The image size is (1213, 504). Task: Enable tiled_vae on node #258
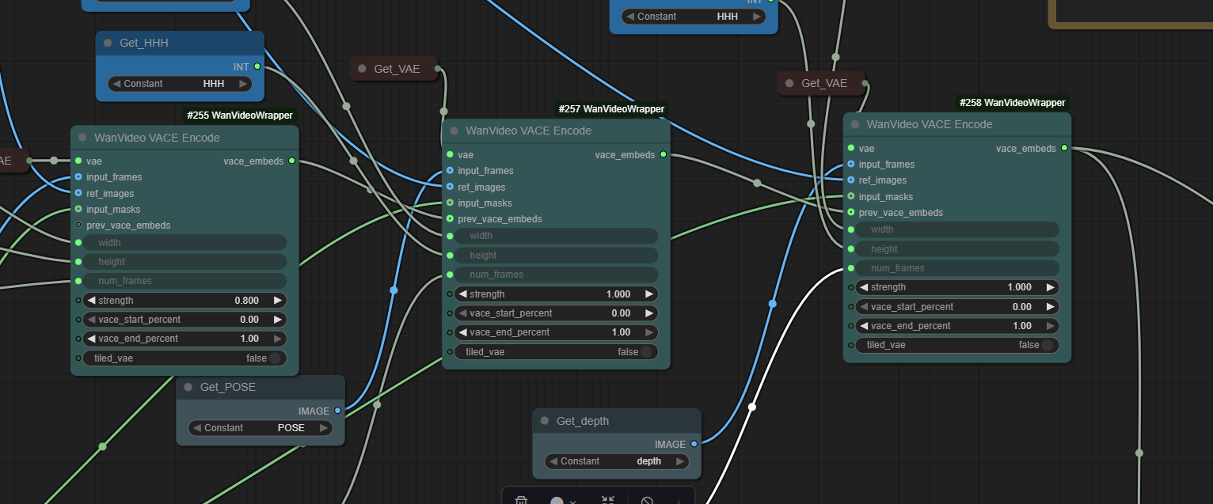point(1047,345)
